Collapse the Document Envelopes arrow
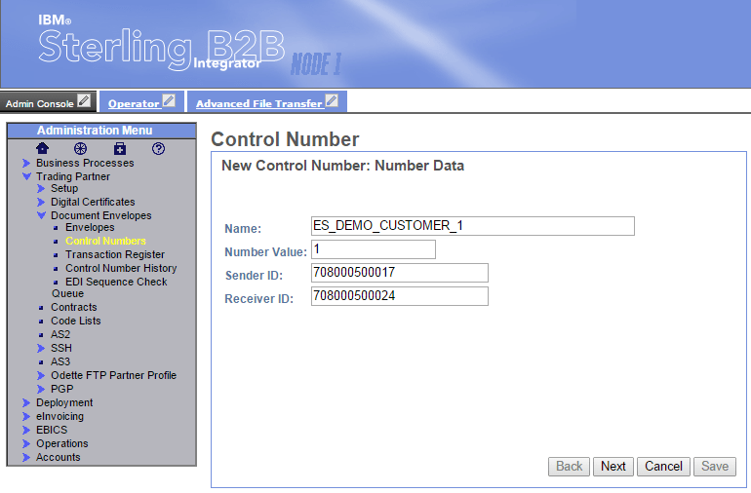Image resolution: width=751 pixels, height=493 pixels. point(42,215)
